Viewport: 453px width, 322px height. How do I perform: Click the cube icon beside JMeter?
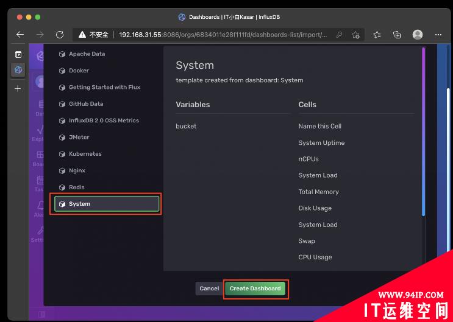click(62, 138)
